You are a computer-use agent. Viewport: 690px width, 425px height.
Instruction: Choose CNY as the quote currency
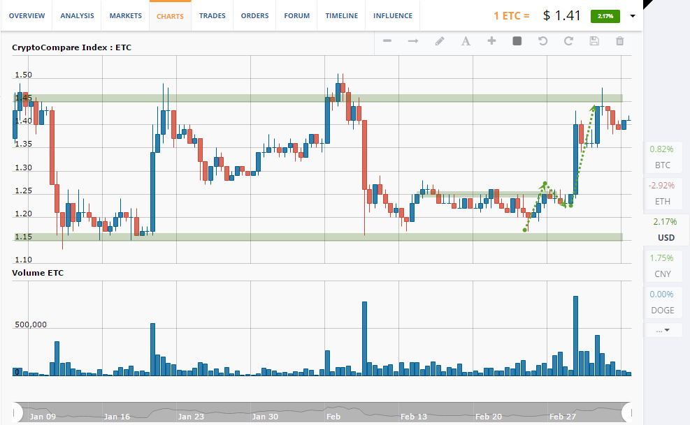[x=663, y=266]
